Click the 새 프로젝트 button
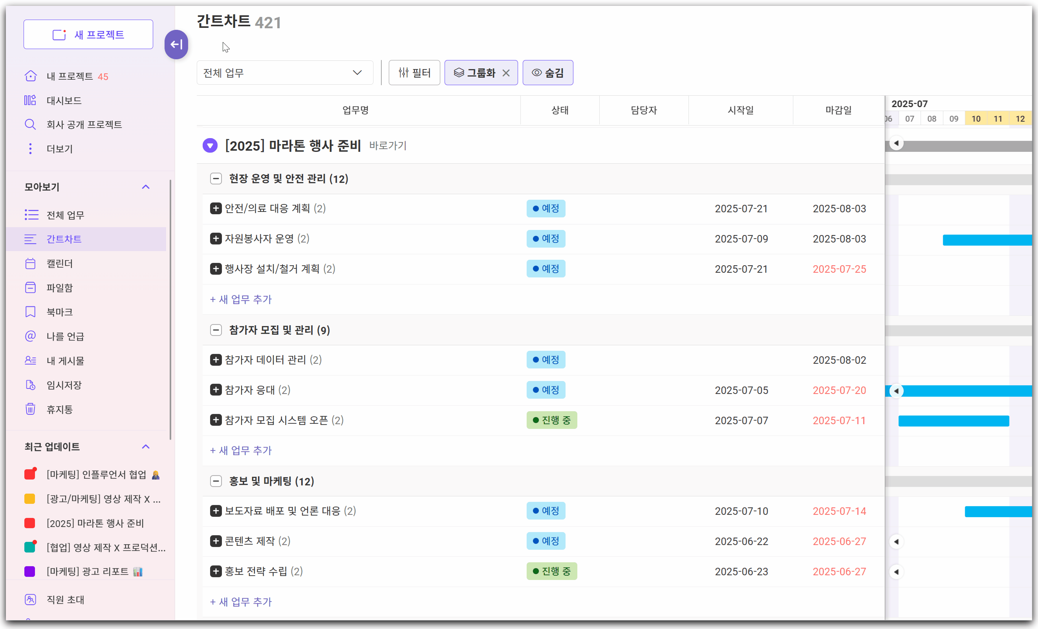The height and width of the screenshot is (629, 1038). click(x=88, y=35)
